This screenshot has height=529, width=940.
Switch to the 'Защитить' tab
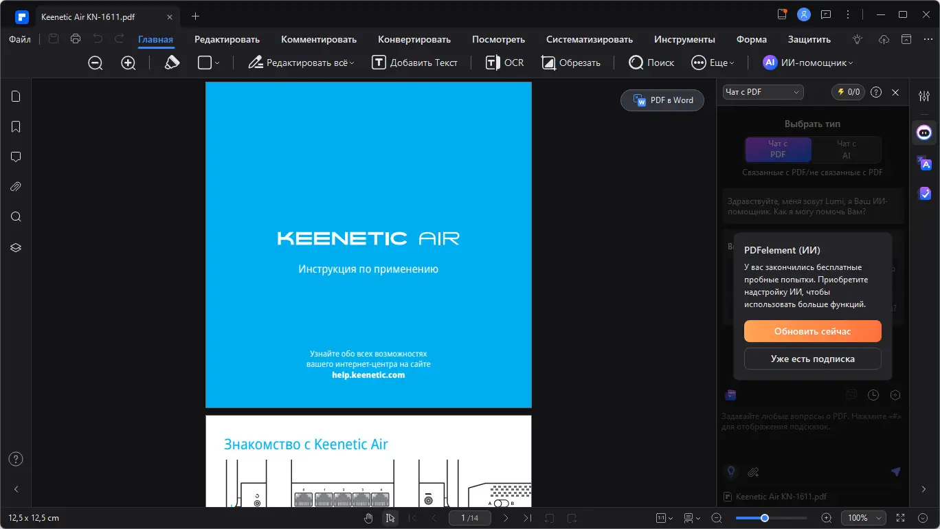tap(809, 39)
